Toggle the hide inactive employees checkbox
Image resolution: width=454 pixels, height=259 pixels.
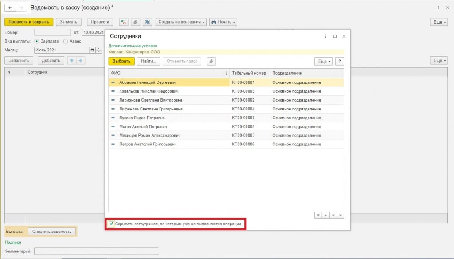click(x=111, y=224)
